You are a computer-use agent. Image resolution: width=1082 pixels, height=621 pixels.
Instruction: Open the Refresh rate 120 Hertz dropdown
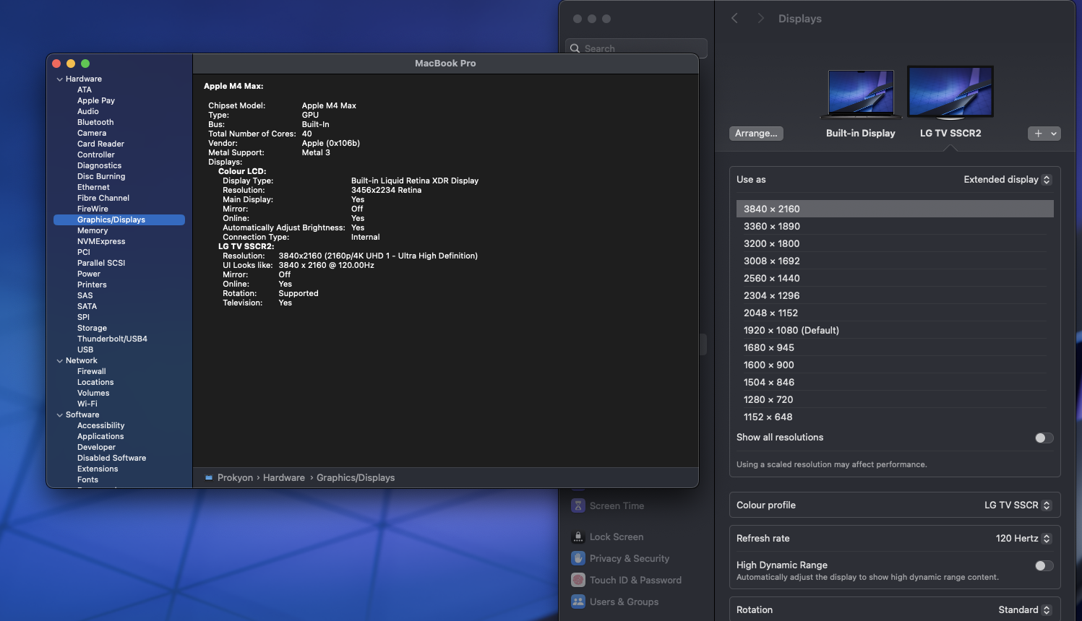pyautogui.click(x=1023, y=538)
